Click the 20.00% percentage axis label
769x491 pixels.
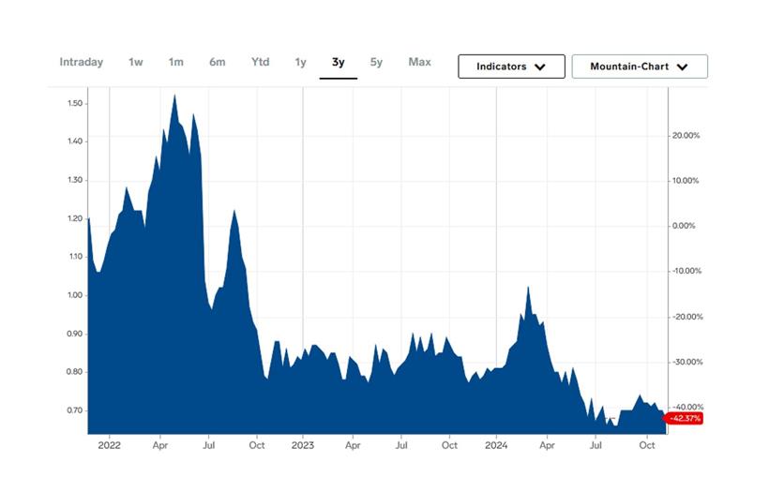[x=686, y=136]
